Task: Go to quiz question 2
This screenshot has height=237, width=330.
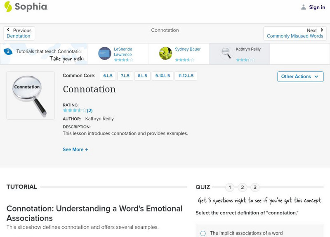Action: pyautogui.click(x=243, y=188)
